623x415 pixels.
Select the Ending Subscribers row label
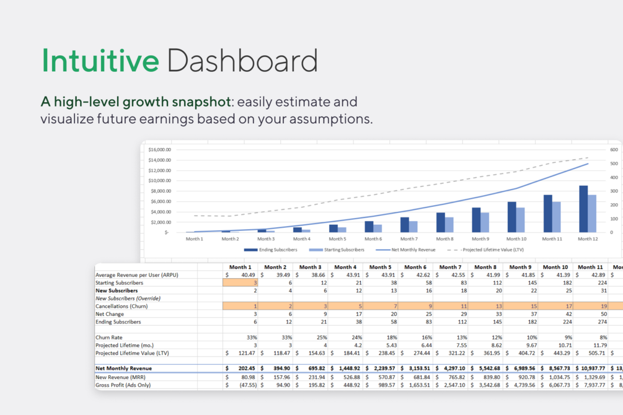(x=118, y=321)
